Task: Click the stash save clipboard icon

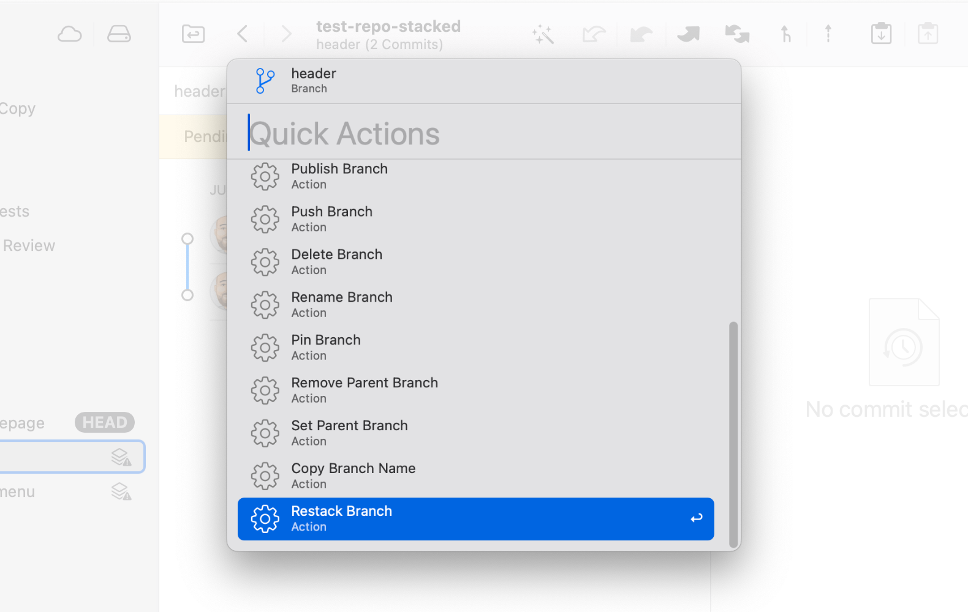Action: [x=881, y=34]
